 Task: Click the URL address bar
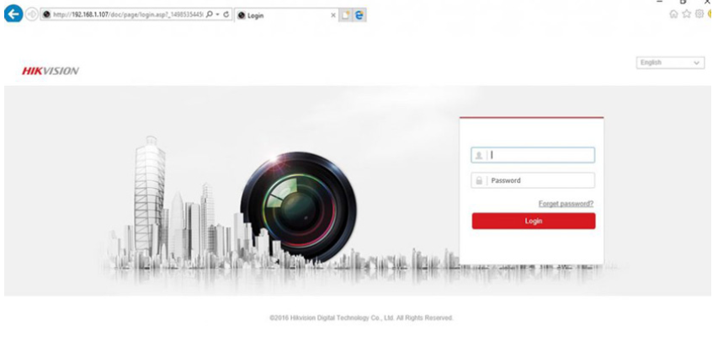[x=126, y=15]
